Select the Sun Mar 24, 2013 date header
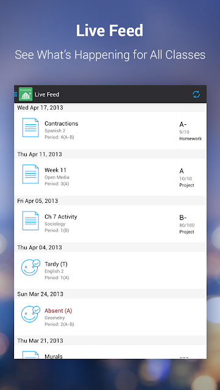Image resolution: width=220 pixels, height=390 pixels. 110,294
